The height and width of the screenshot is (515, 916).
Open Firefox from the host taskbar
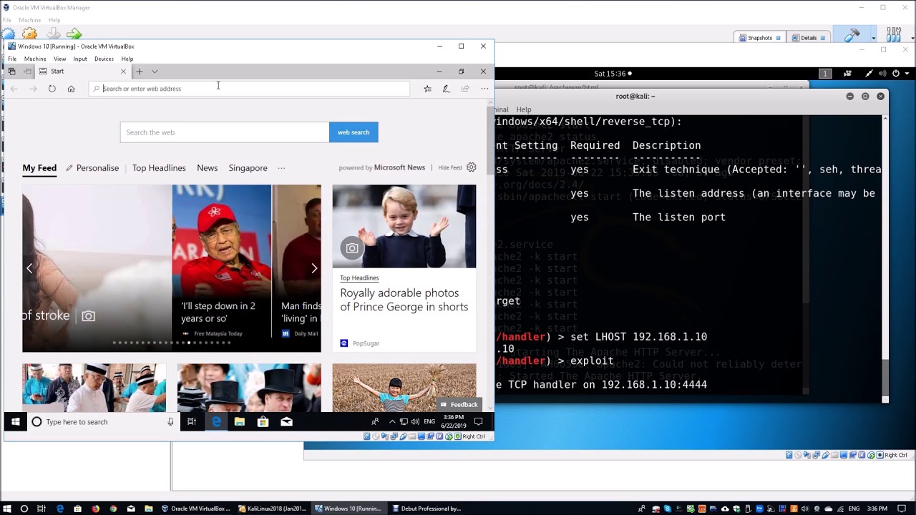click(95, 509)
